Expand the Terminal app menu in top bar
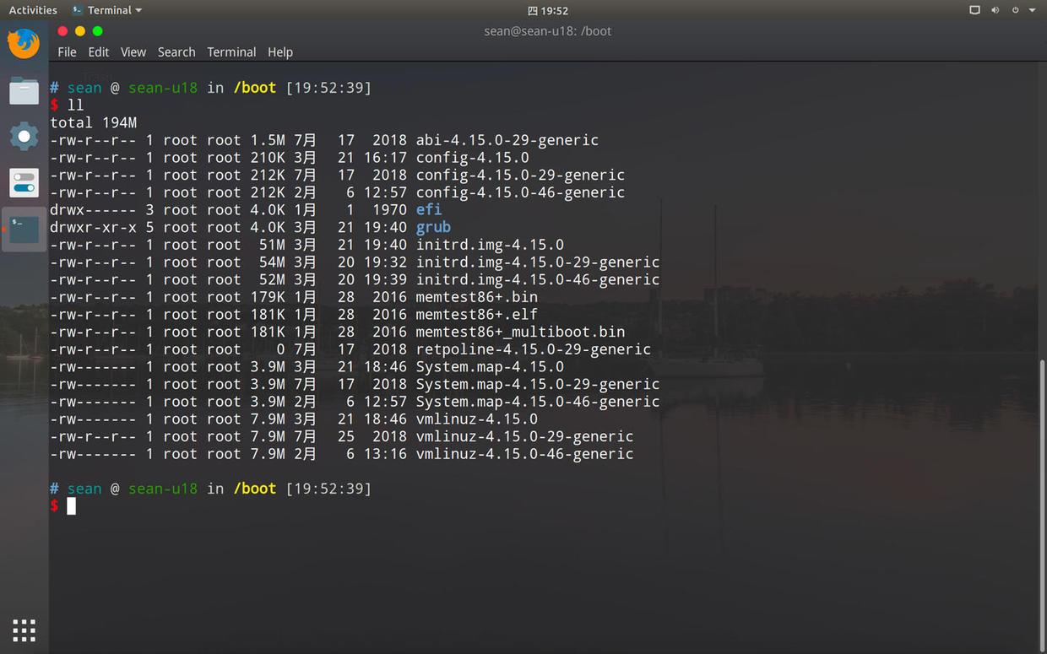This screenshot has height=654, width=1047. pyautogui.click(x=107, y=10)
